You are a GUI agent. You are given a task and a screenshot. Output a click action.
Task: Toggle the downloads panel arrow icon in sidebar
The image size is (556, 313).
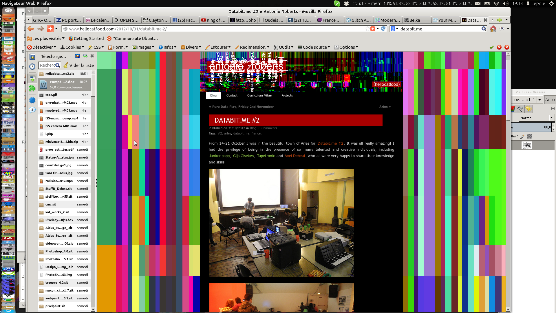(x=32, y=79)
